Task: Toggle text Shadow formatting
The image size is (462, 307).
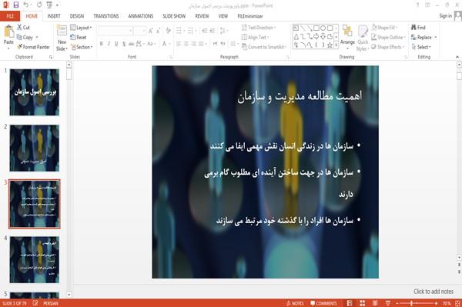Action: pyautogui.click(x=124, y=44)
